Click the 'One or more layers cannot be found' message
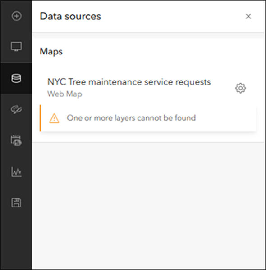This screenshot has height=270, width=266. point(131,118)
